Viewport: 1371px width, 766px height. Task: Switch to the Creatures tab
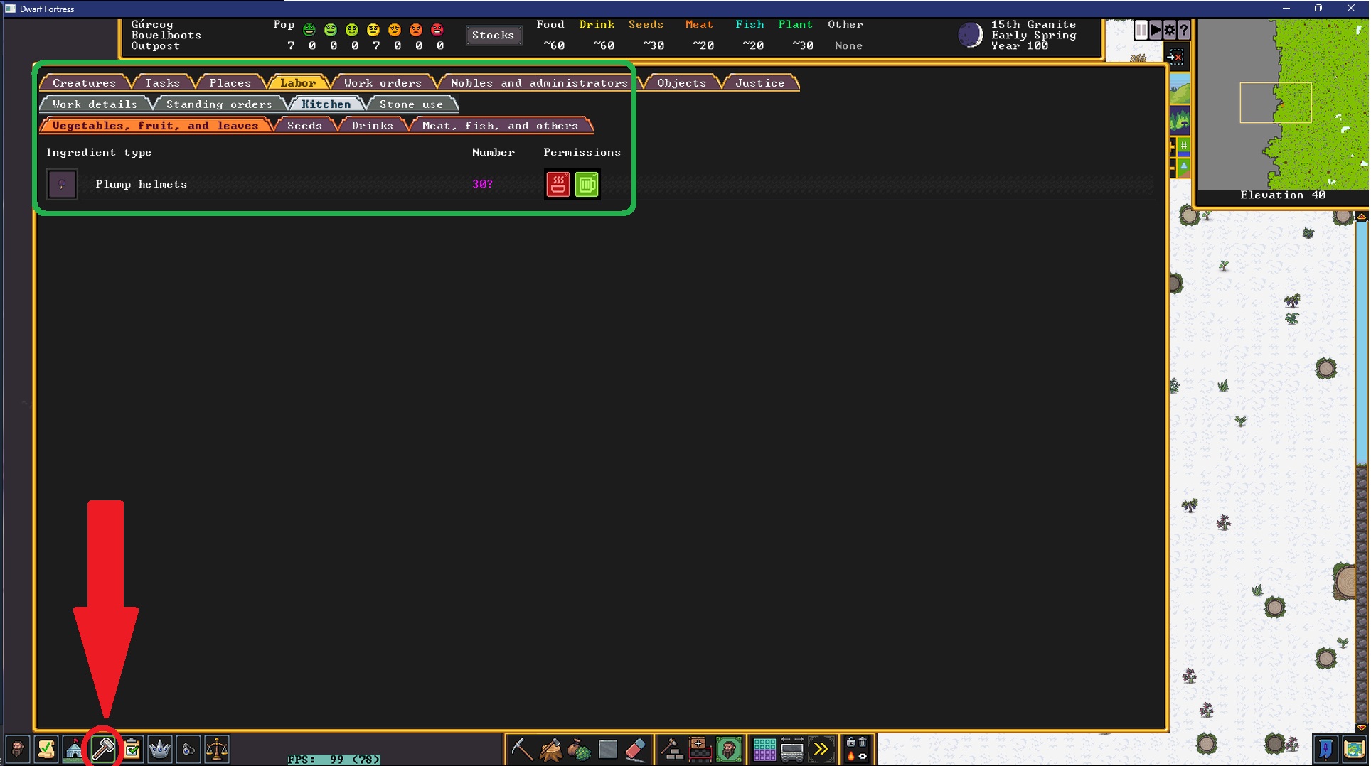[x=84, y=82]
